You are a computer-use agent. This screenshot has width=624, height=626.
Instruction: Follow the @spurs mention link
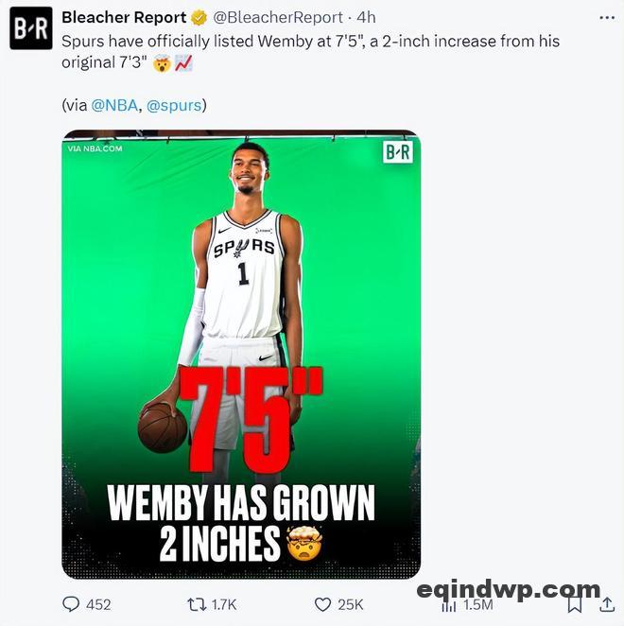[175, 105]
